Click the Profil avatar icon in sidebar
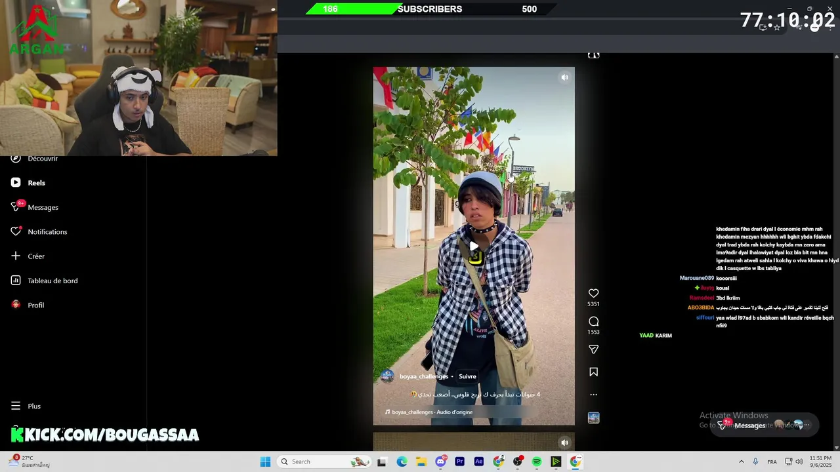This screenshot has width=840, height=472. 16,305
